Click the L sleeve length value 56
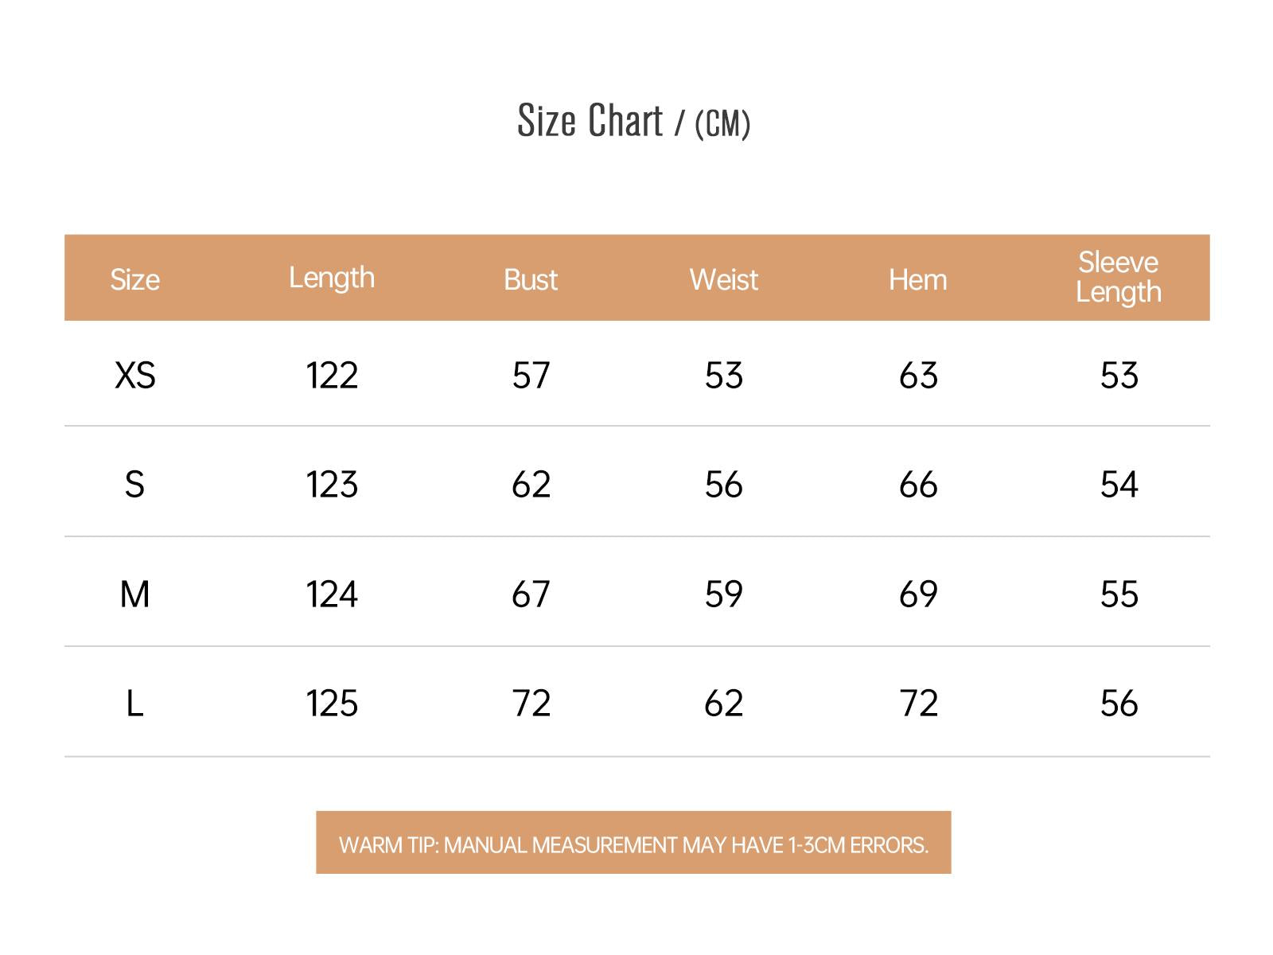The height and width of the screenshot is (955, 1273). [1119, 704]
